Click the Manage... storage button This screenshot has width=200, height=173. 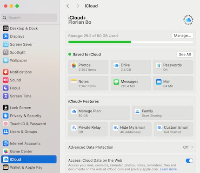pos(182,35)
